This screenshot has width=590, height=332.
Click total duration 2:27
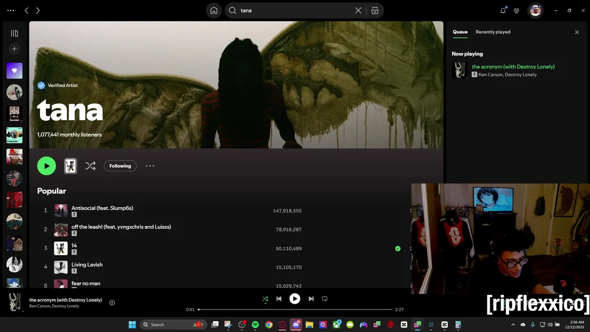pos(400,310)
